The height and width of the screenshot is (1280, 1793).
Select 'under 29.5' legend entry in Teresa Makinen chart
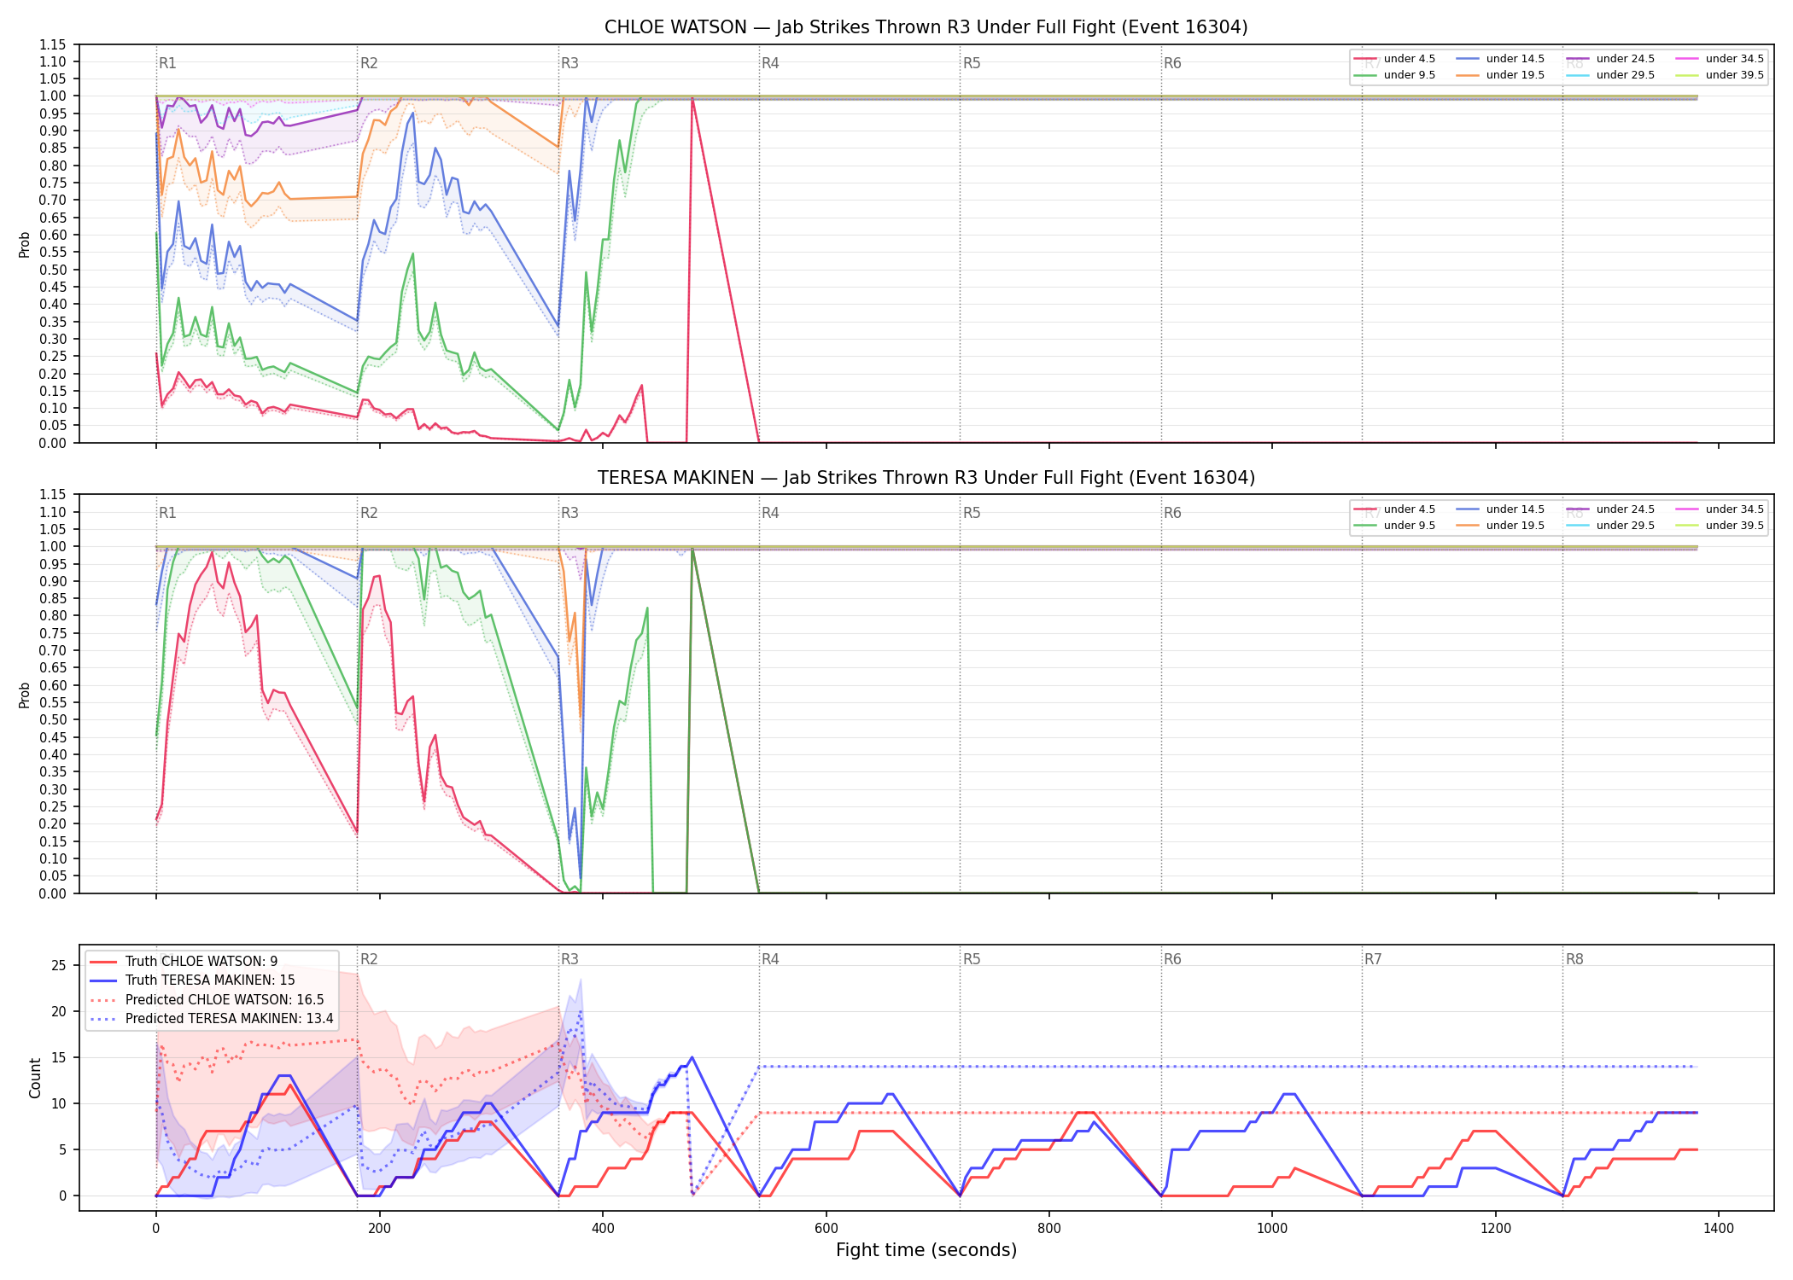pyautogui.click(x=1610, y=526)
